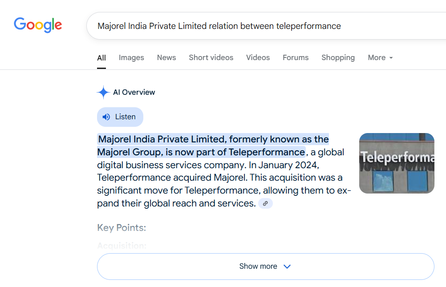Switch to the Shopping tab
This screenshot has height=287, width=446.
(338, 58)
